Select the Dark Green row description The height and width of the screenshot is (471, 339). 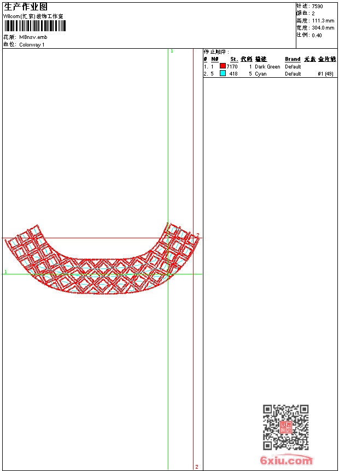tap(267, 67)
